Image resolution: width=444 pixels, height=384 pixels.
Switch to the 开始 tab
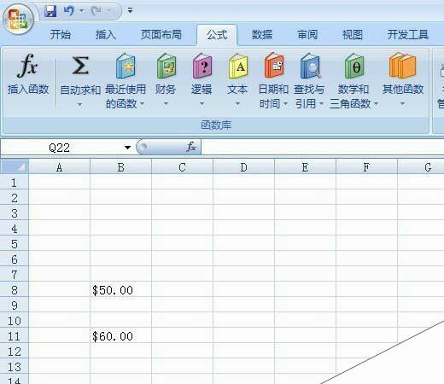(x=61, y=35)
